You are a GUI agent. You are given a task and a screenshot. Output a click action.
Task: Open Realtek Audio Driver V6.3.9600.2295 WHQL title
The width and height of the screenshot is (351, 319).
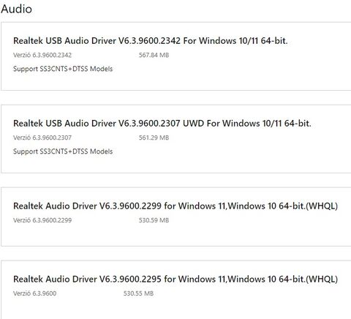click(x=175, y=279)
